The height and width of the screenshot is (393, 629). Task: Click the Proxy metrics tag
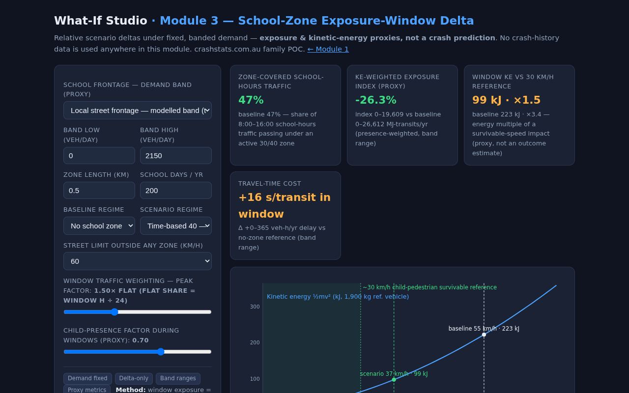(87, 390)
